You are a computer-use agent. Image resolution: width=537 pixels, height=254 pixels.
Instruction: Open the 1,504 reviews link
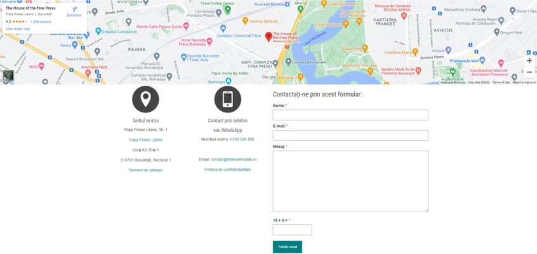[x=41, y=22]
